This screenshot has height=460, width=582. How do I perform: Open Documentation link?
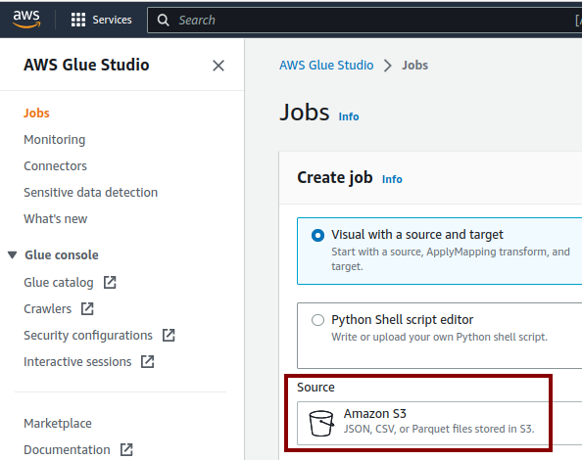point(67,450)
